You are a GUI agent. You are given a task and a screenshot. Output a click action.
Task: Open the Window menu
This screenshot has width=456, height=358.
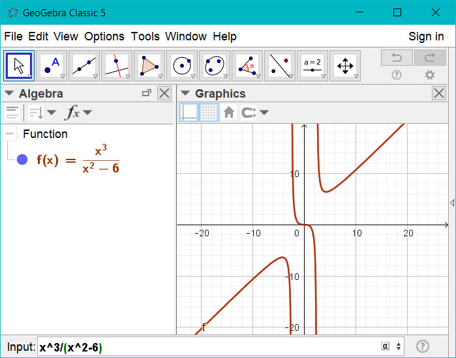tap(186, 36)
